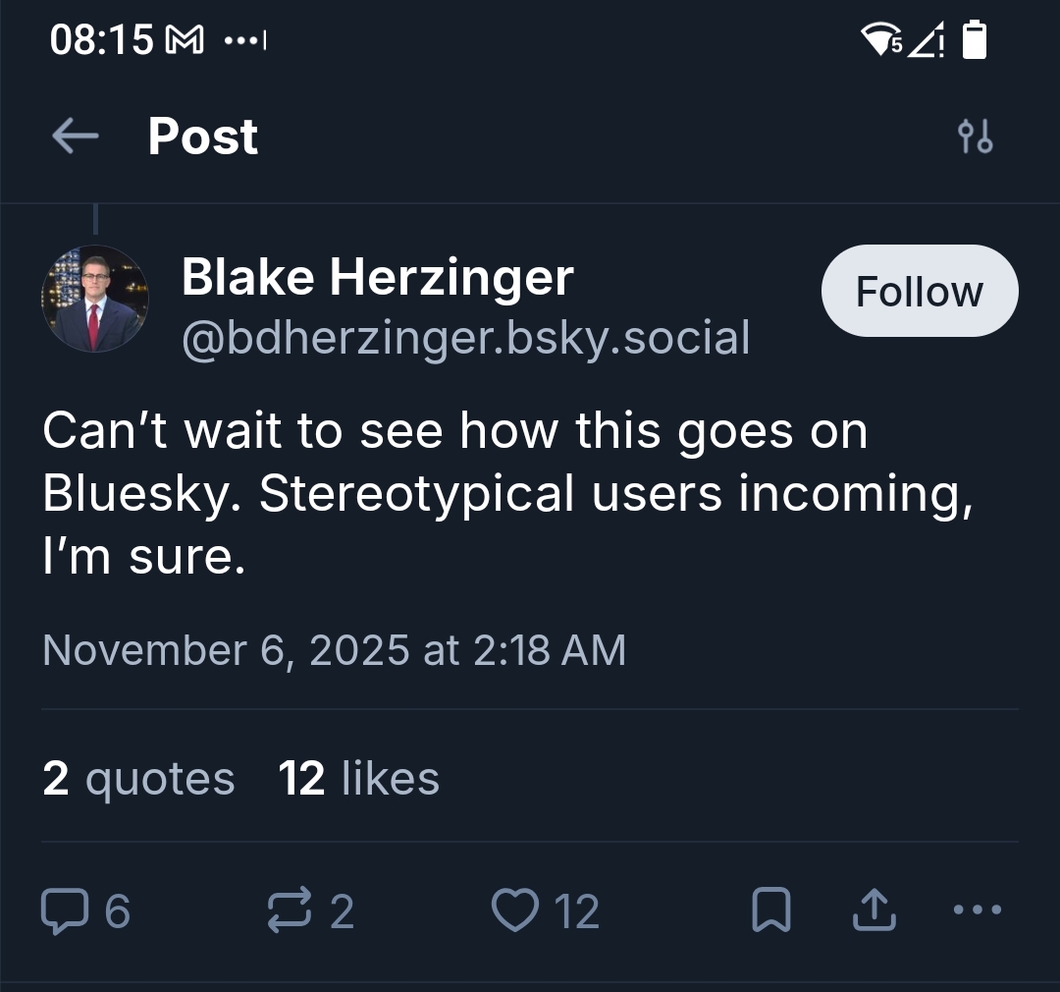1060x992 pixels.
Task: Open the three-dot more options menu
Action: click(978, 910)
